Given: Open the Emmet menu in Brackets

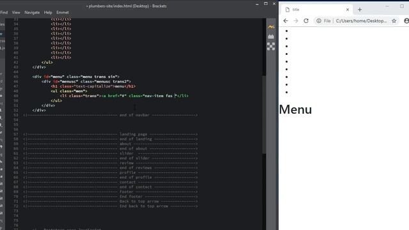Looking at the screenshot, I should coord(63,13).
